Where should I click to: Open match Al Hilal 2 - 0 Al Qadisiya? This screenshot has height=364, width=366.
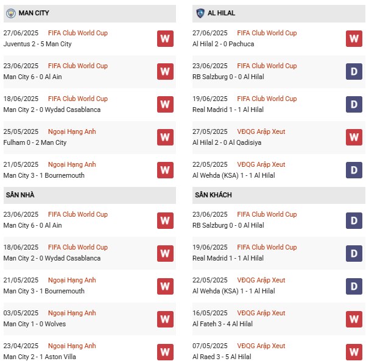227,142
